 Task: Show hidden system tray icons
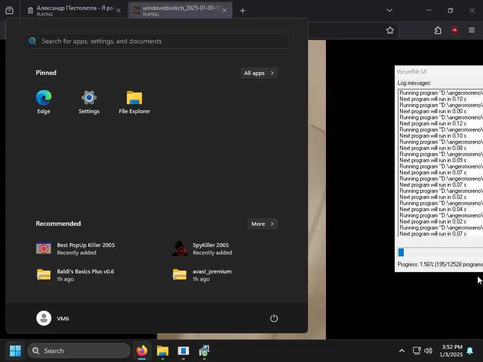pos(402,351)
